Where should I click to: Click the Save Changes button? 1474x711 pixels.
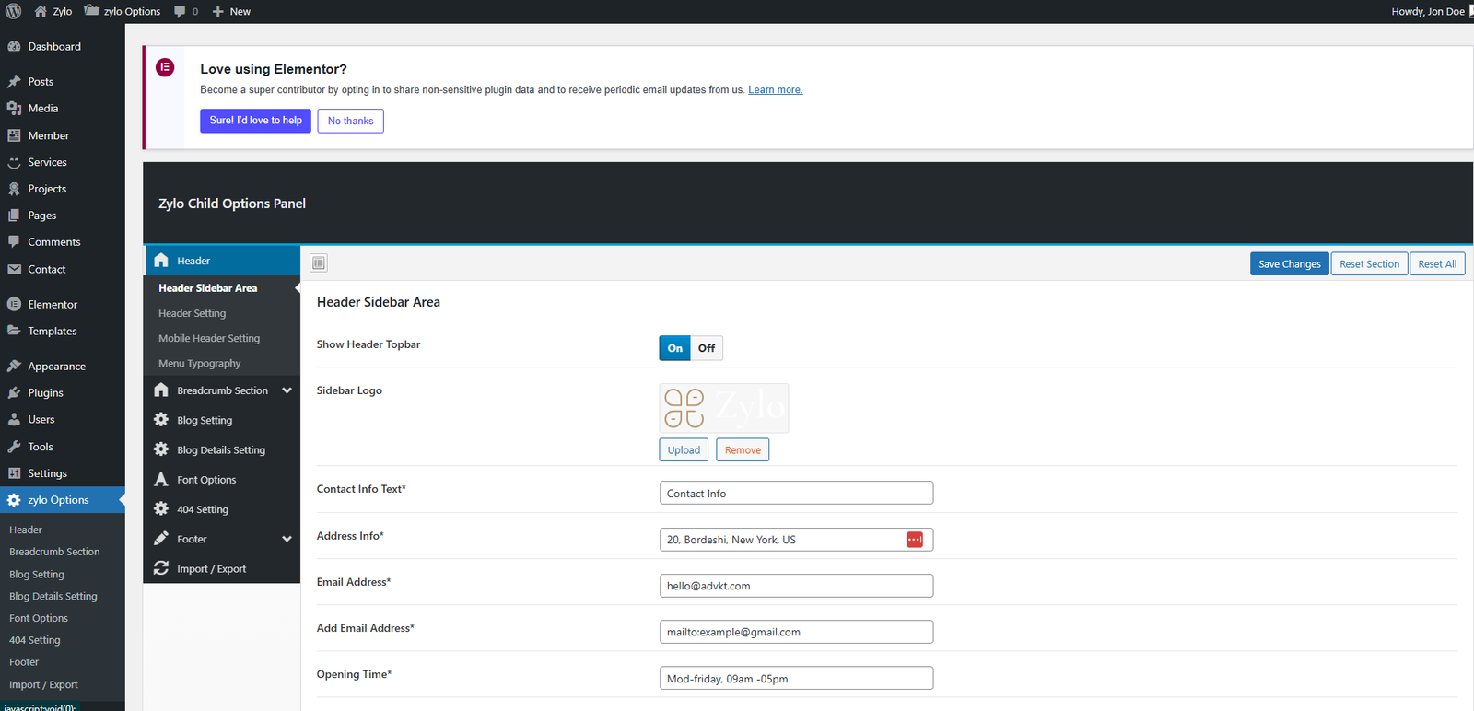(1289, 263)
